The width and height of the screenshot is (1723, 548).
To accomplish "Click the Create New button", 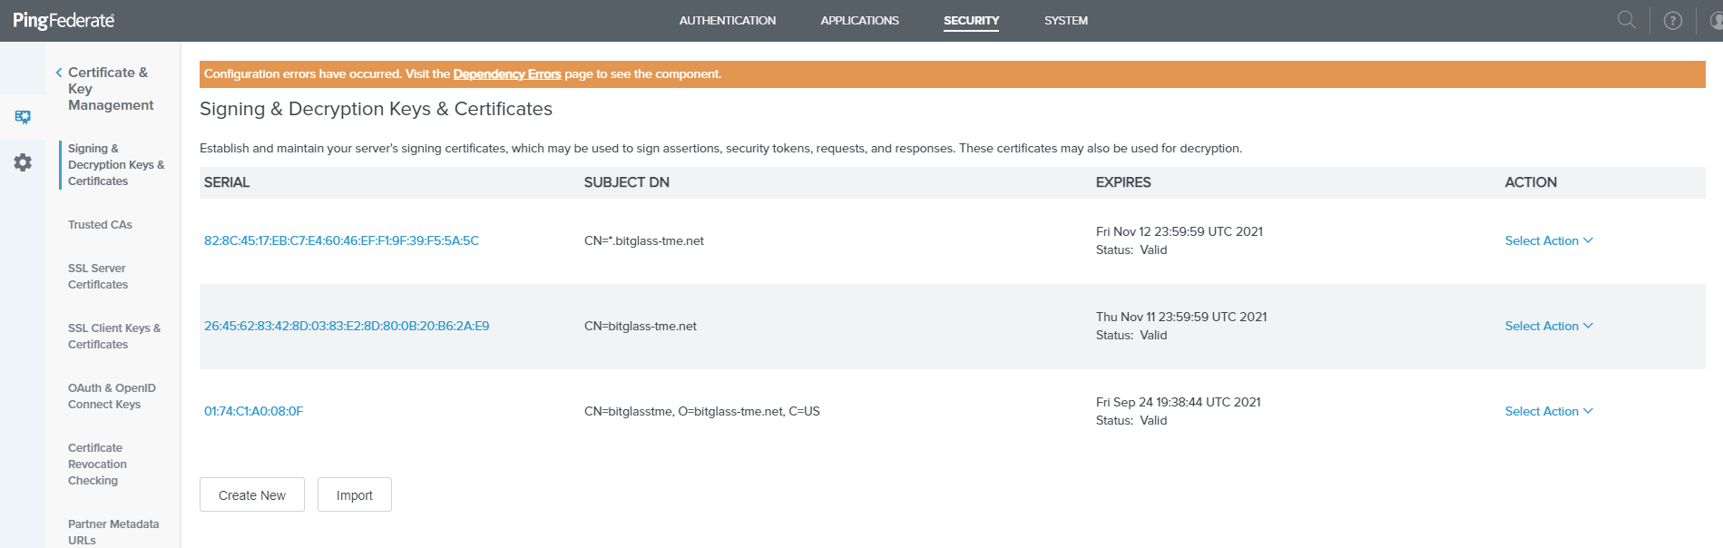I will click(252, 494).
